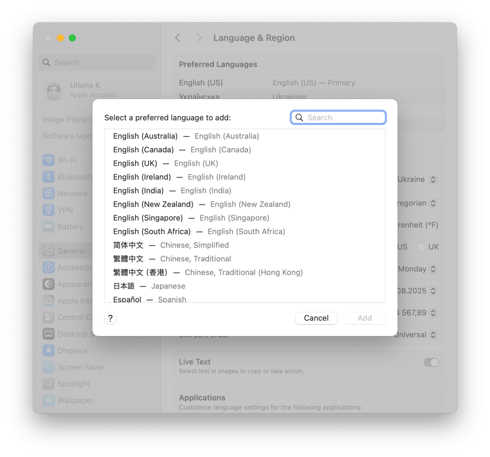
Task: Click the Uliana K account avatar
Action: click(54, 90)
